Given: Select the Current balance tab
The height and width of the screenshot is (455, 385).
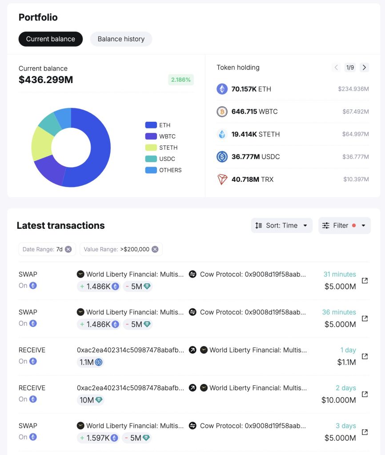Looking at the screenshot, I should [51, 39].
